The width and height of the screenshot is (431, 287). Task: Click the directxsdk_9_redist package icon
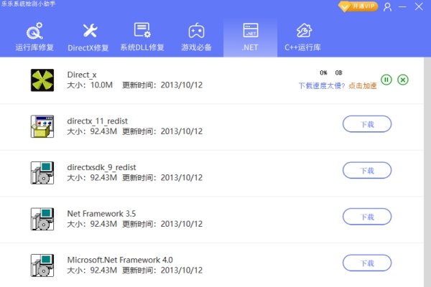(42, 172)
